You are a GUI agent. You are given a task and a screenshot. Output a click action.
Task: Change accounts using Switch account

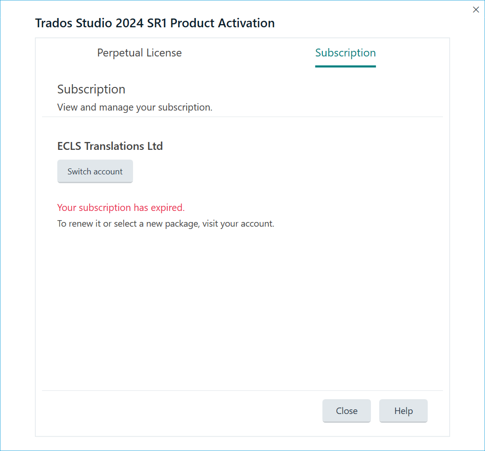click(95, 171)
